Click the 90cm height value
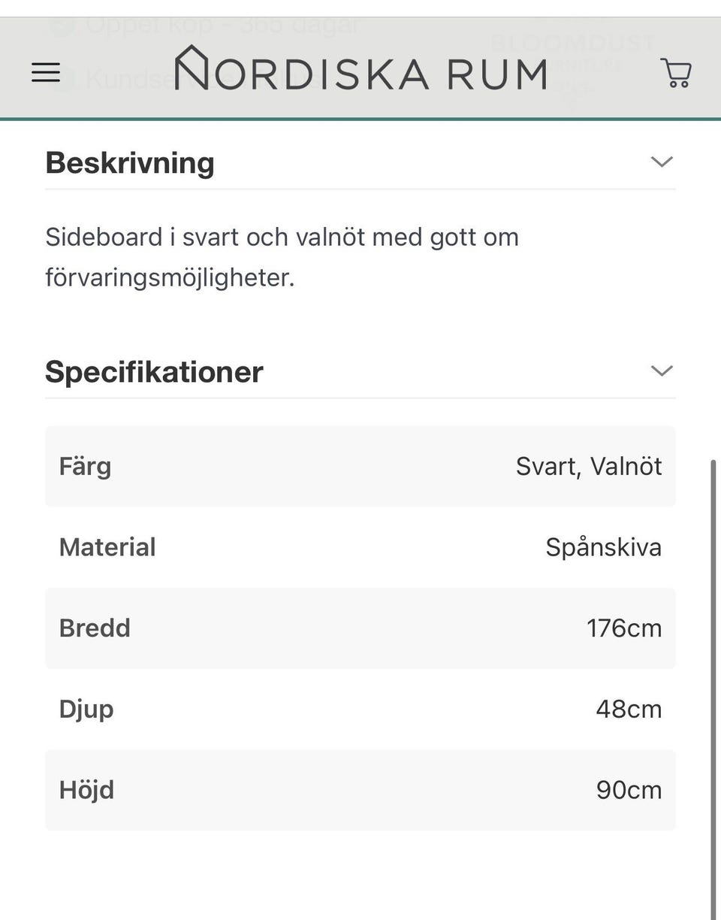 pos(629,790)
